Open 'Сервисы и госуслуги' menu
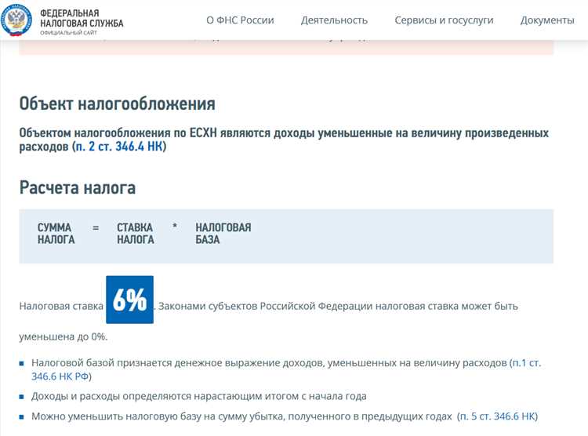This screenshot has width=588, height=436. tap(444, 20)
